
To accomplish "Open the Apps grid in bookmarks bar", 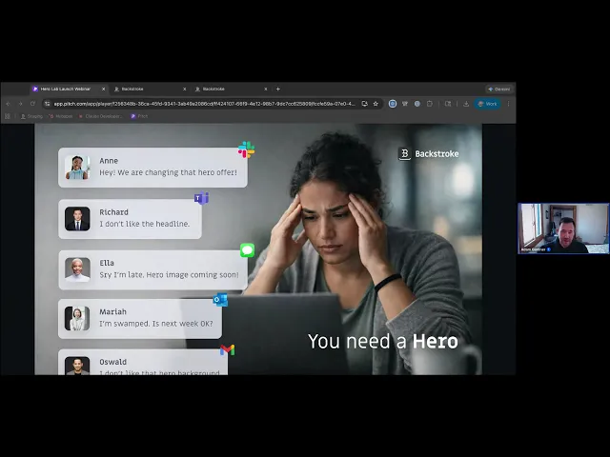I will [x=7, y=116].
